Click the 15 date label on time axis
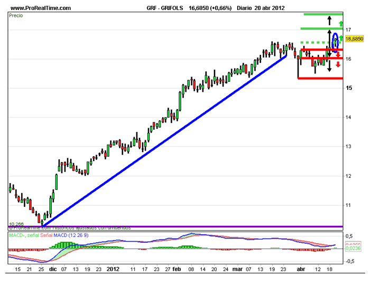This screenshot has height=286, width=371. coord(18,269)
